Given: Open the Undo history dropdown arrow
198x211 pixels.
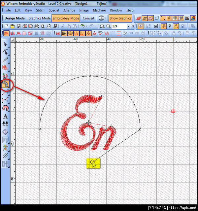Looking at the screenshot, I should tap(87, 26).
